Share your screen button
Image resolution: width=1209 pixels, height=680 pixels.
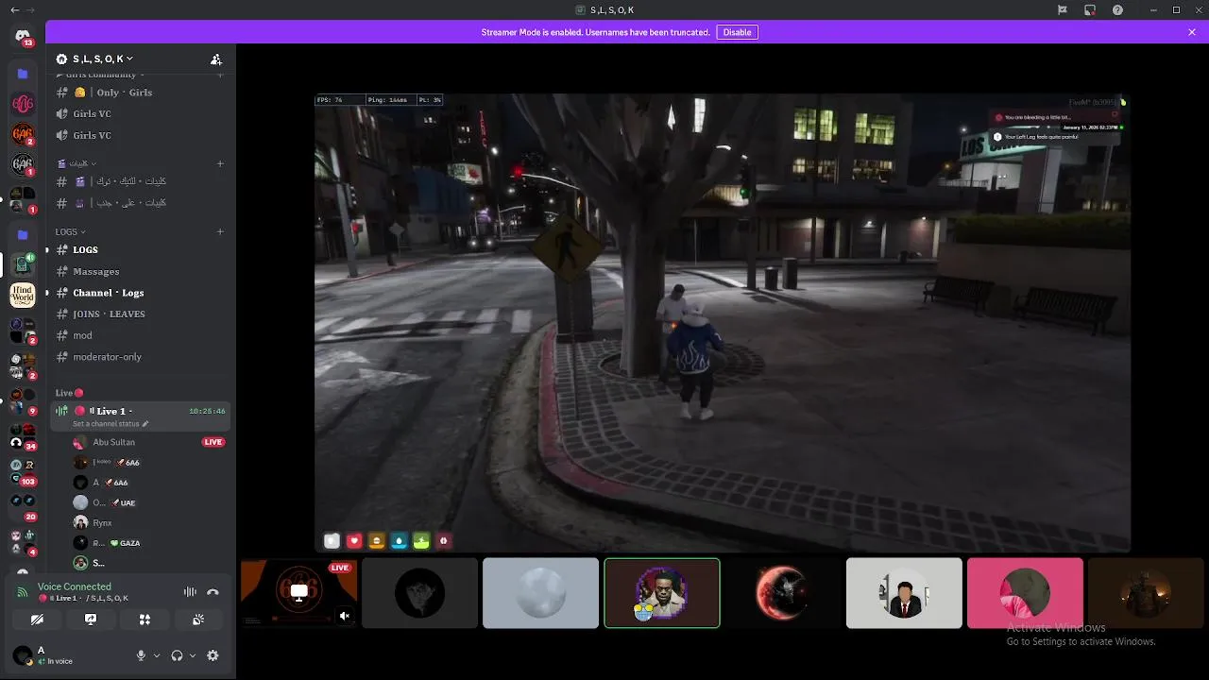point(91,620)
